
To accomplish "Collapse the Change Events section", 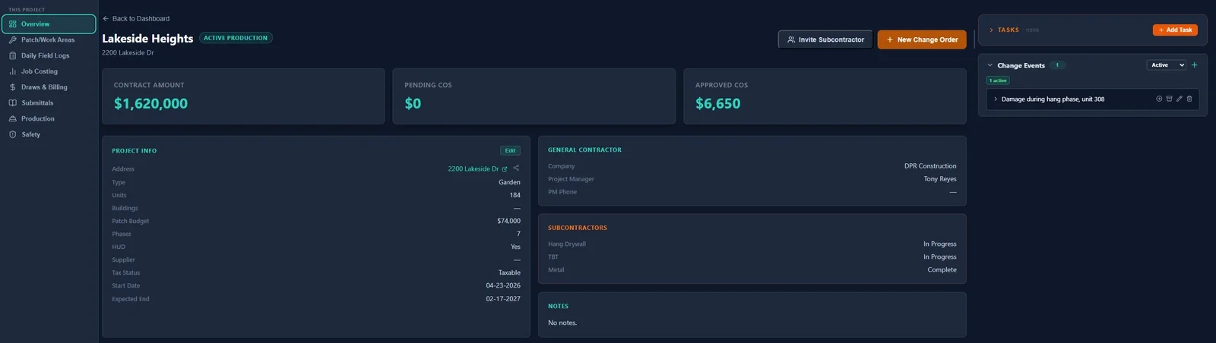I will (x=990, y=65).
